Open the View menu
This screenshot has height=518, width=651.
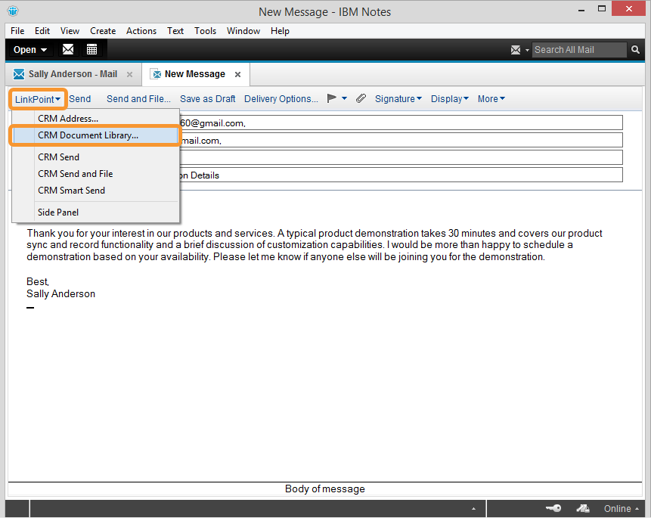point(70,31)
